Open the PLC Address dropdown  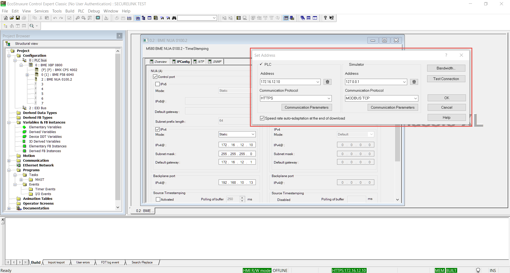pyautogui.click(x=318, y=82)
